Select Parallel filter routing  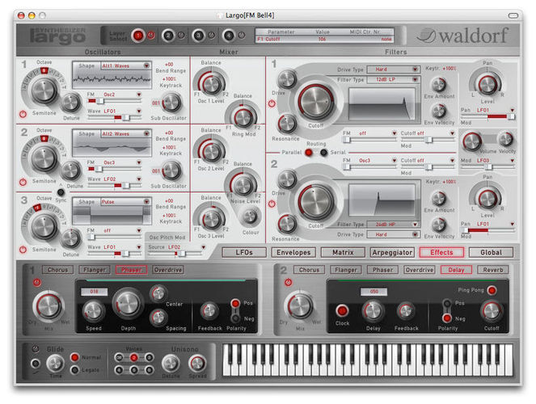pyautogui.click(x=309, y=153)
